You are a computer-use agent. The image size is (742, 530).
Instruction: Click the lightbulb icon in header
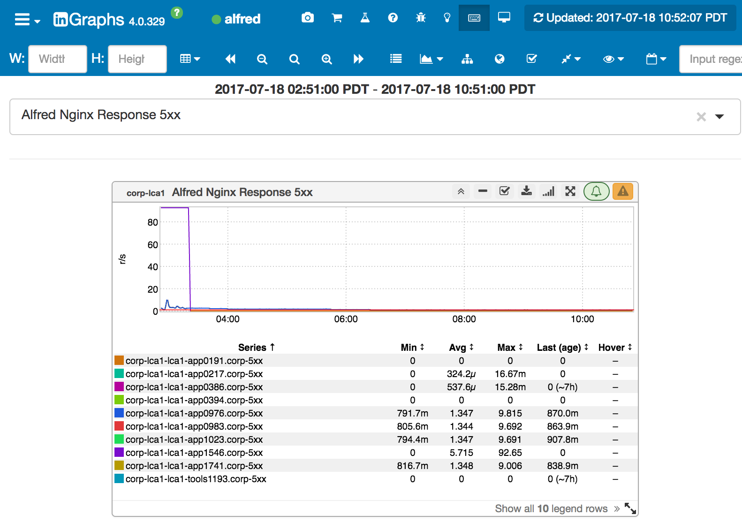(x=447, y=18)
